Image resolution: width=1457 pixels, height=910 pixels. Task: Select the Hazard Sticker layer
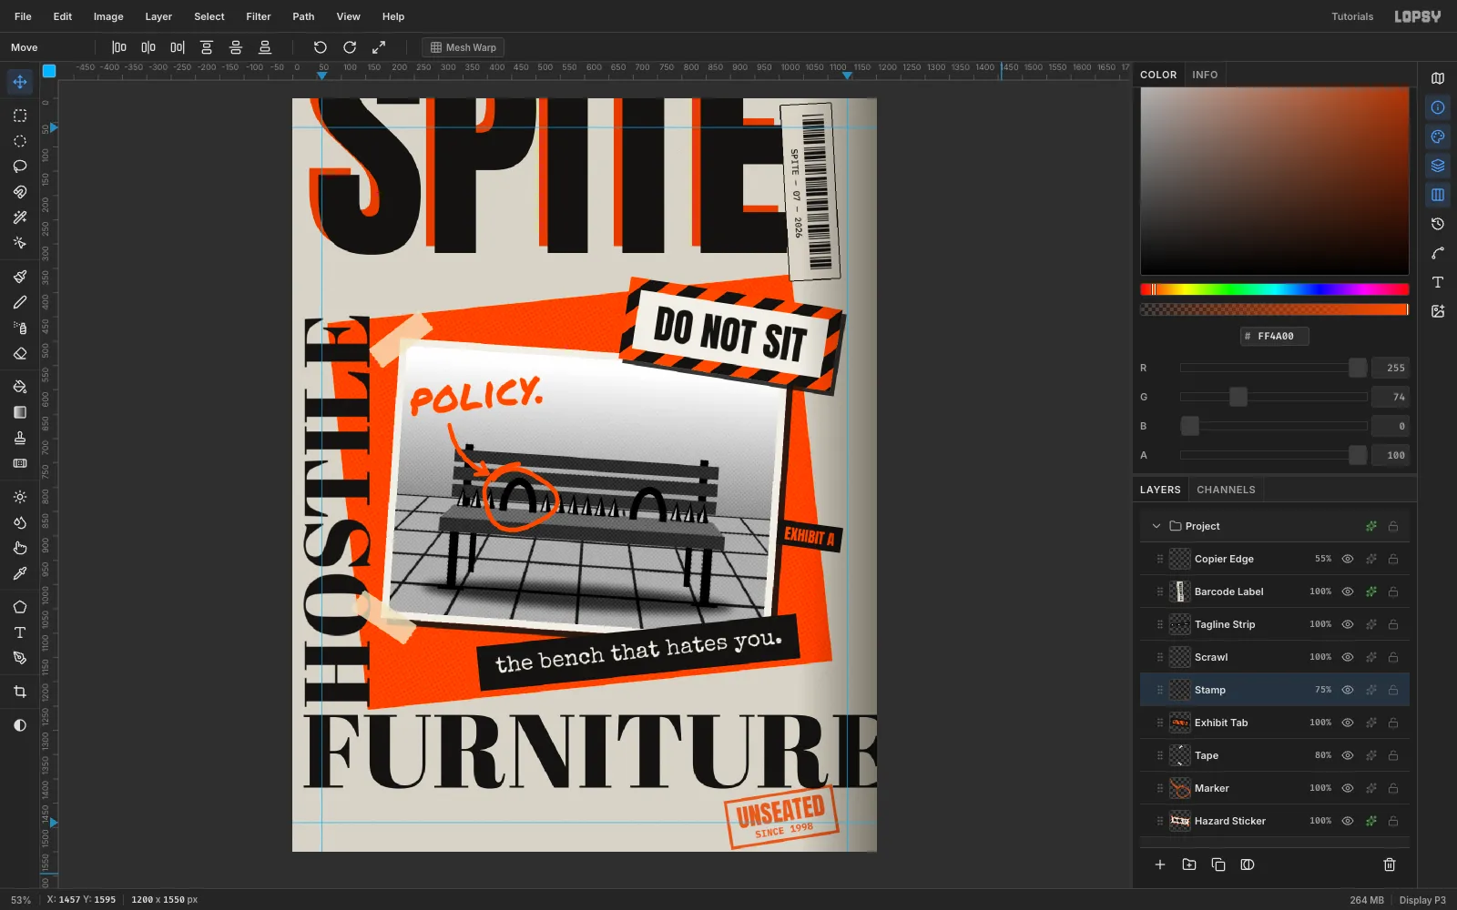(x=1275, y=821)
